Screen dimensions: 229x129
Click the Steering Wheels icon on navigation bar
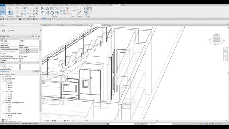pyautogui.click(x=225, y=51)
